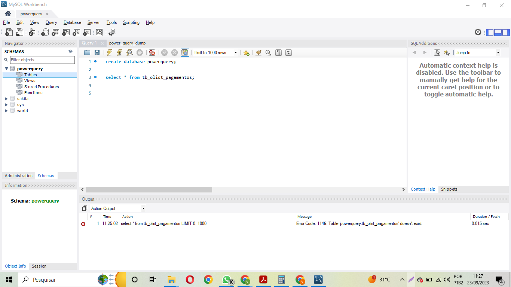Execute the full script (lightning bolt)

coord(109,53)
